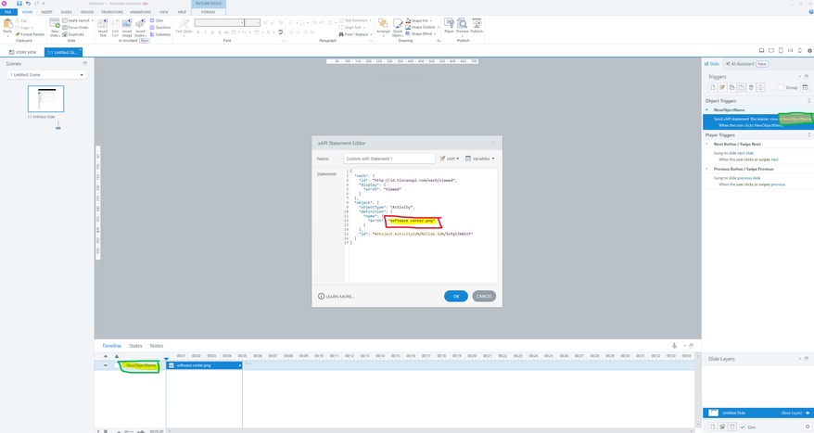This screenshot has height=433, width=814.
Task: Click New Slide in the ribbon
Action: coord(55,27)
